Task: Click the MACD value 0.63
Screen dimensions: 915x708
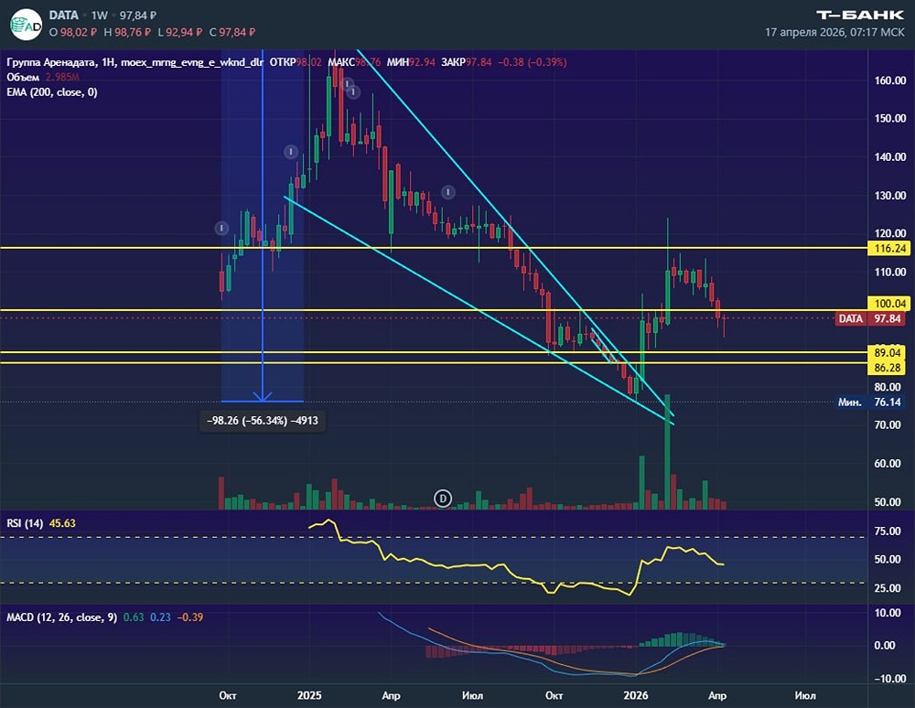Action: click(134, 617)
